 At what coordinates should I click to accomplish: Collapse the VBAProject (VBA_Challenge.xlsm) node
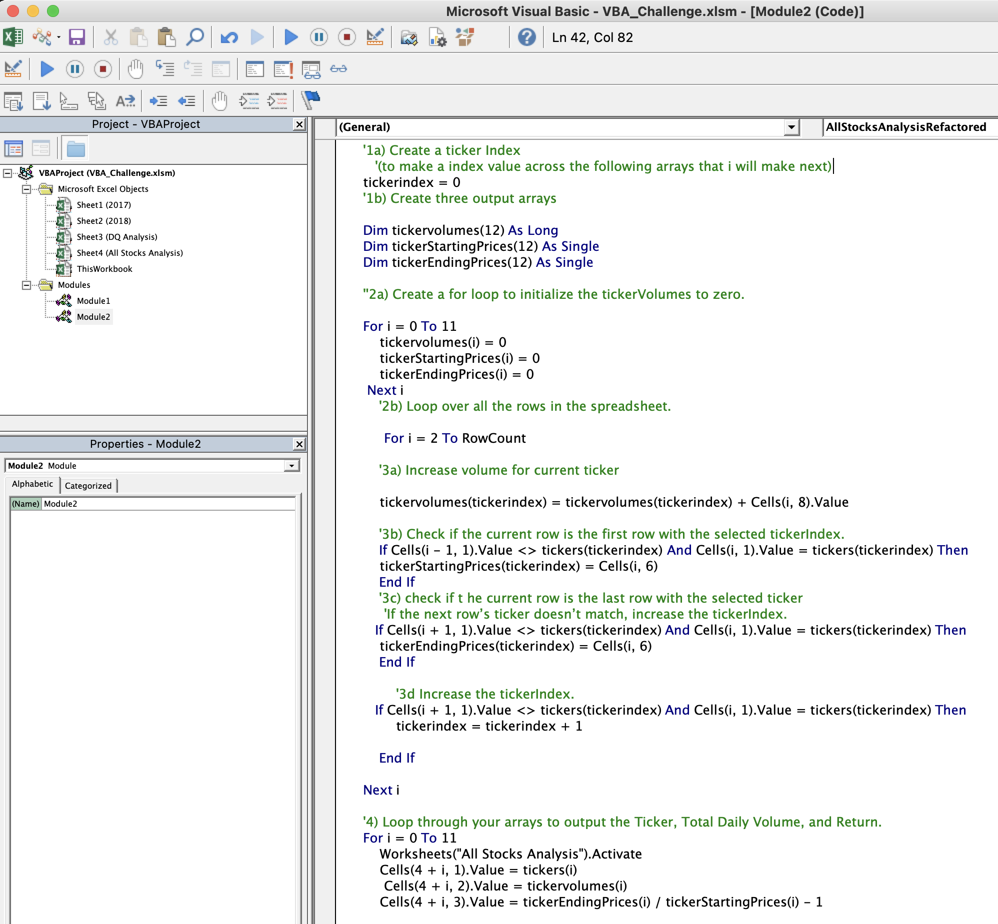point(7,173)
